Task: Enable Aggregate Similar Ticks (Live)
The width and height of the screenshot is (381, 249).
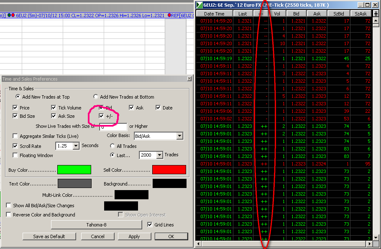Action: click(15, 136)
